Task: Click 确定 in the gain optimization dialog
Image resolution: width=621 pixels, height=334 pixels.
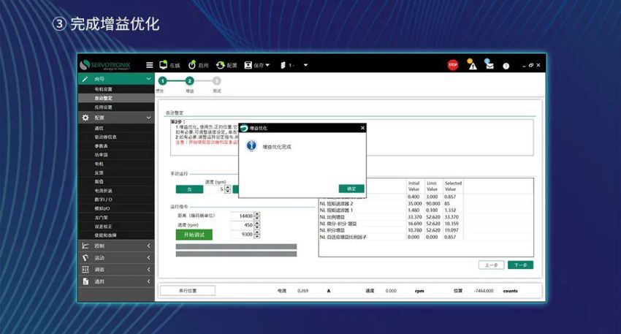Action: pos(351,189)
